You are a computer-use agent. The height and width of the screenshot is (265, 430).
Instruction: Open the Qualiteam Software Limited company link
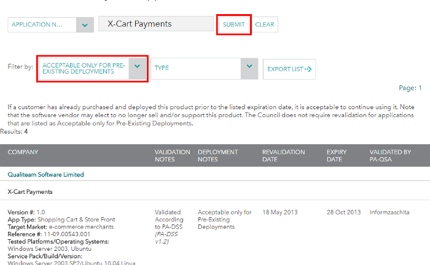coord(46,174)
